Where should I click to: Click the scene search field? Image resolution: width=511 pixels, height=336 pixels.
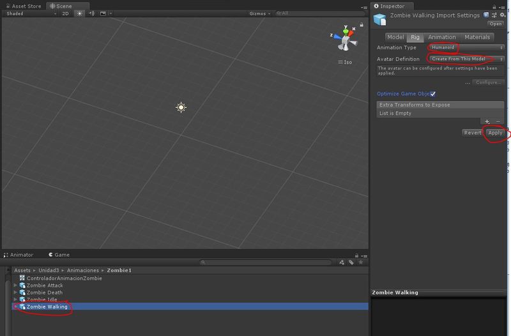319,13
